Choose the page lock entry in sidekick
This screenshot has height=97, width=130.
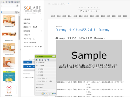tap(40, 84)
